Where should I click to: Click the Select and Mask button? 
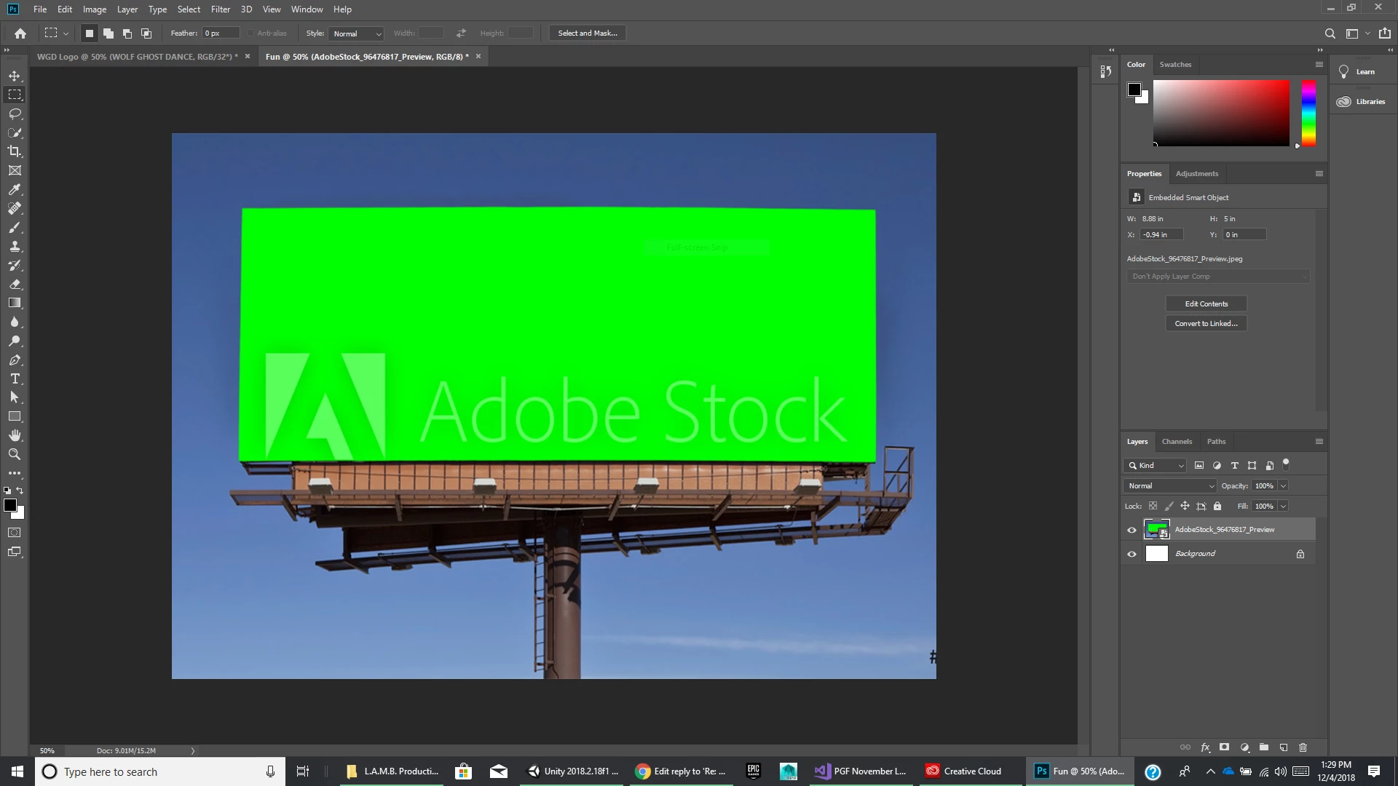tap(587, 33)
